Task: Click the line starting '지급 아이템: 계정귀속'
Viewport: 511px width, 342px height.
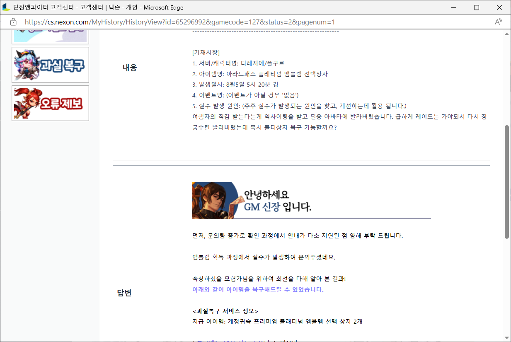Action: [x=277, y=322]
